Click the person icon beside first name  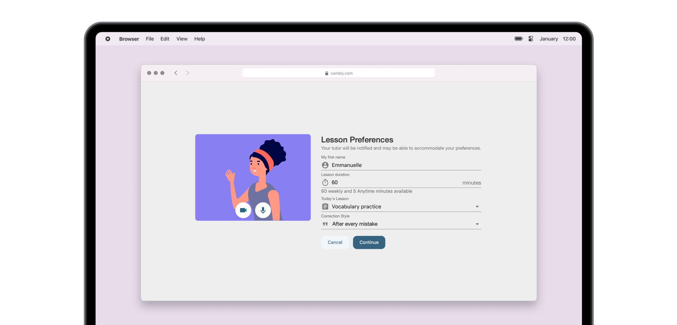[325, 165]
